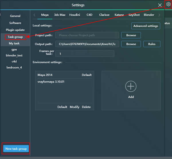Focus the Output path input field

click(x=87, y=44)
